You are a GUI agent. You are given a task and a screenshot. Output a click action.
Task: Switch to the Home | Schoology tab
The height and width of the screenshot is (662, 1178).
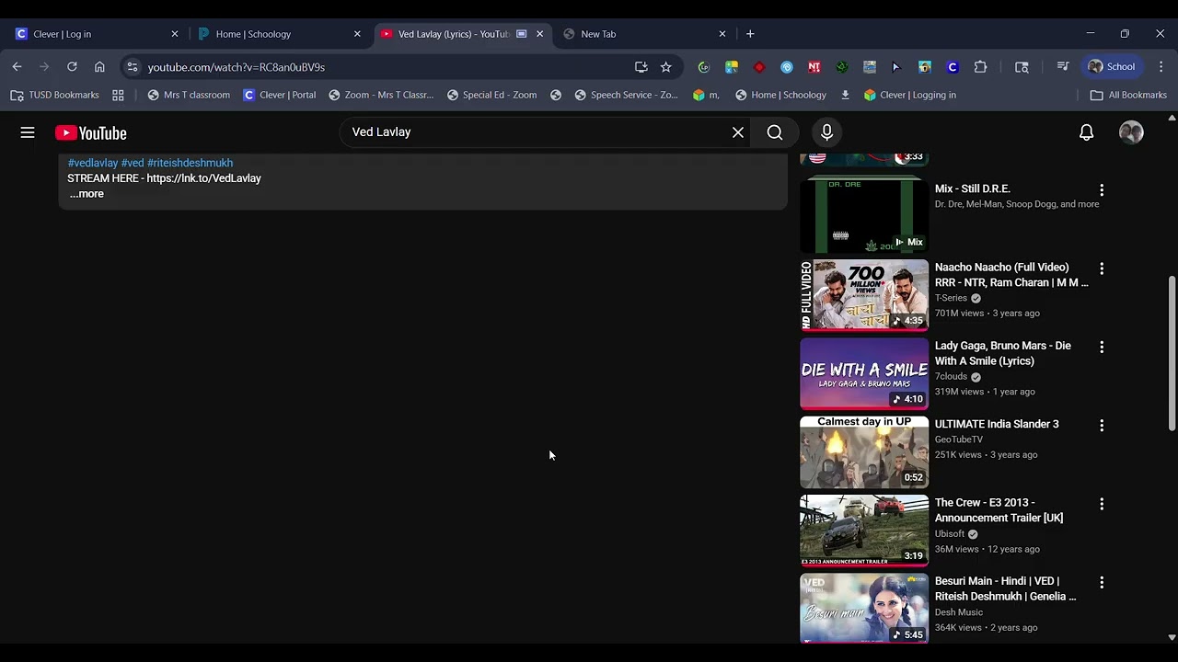coord(280,34)
